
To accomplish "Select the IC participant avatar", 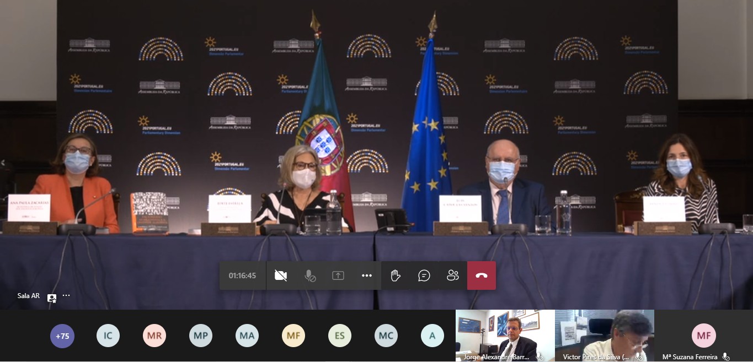I will pos(108,336).
